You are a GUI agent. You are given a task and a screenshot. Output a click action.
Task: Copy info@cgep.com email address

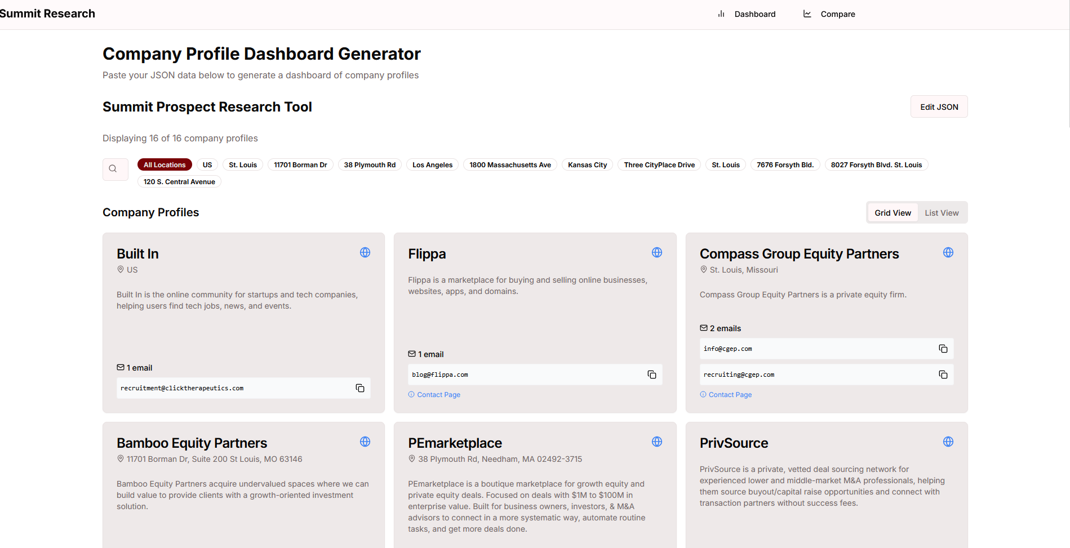(x=943, y=349)
